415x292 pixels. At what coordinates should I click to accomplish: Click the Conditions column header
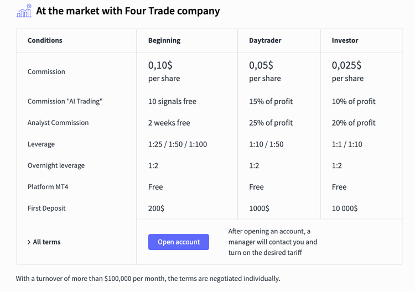pos(45,40)
